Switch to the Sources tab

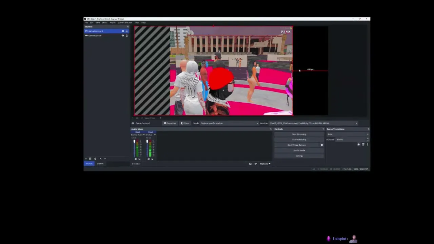[89, 164]
